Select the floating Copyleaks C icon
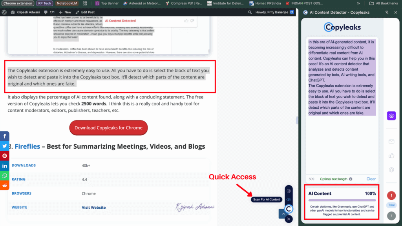The width and height of the screenshot is (402, 226). [289, 209]
